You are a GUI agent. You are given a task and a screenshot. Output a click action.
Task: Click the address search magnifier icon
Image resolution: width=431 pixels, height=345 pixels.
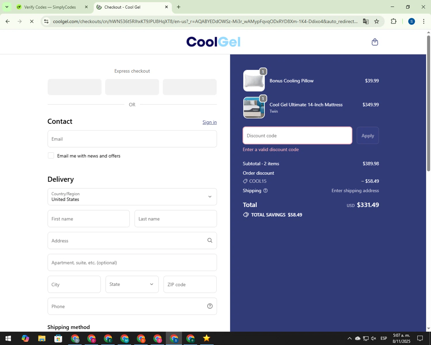pyautogui.click(x=210, y=240)
